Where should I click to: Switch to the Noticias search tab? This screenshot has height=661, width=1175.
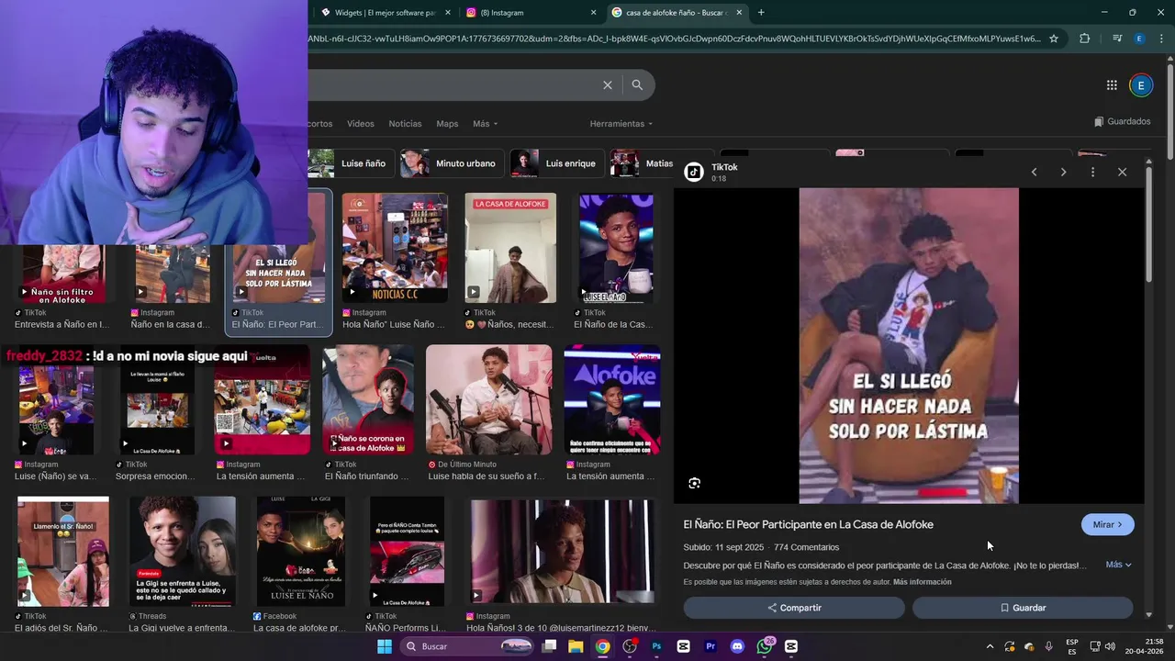click(x=405, y=124)
